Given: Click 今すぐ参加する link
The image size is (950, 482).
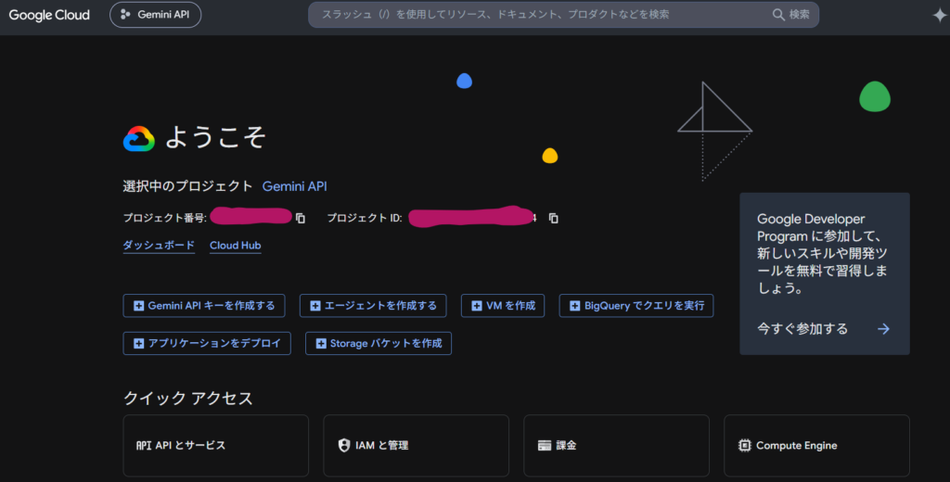Looking at the screenshot, I should 802,329.
